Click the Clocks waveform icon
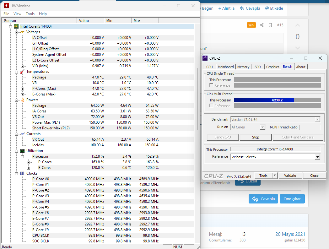 pos(22,173)
